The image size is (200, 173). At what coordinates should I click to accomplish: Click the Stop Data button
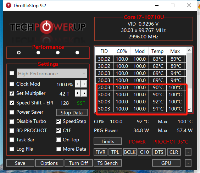pos(72,113)
